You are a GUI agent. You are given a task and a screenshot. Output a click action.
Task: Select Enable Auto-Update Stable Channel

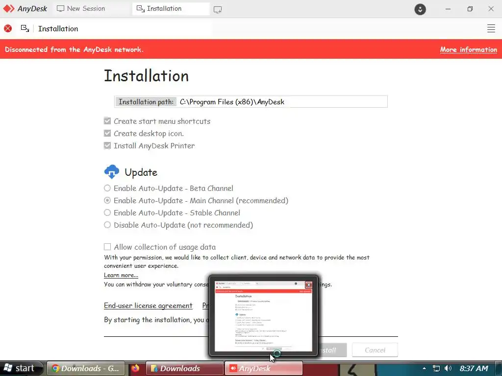[107, 212]
